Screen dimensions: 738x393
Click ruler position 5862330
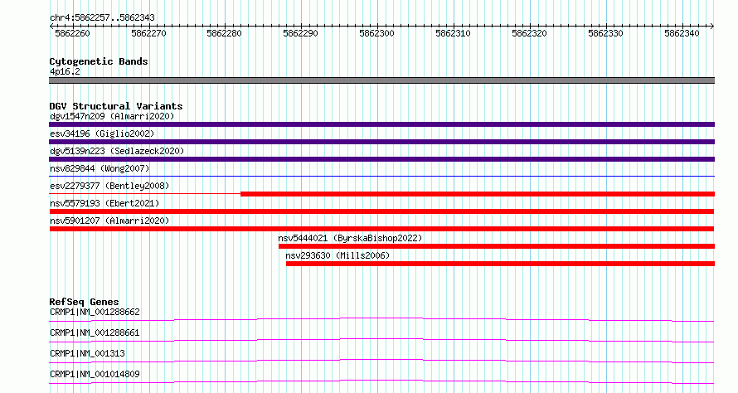pyautogui.click(x=606, y=33)
